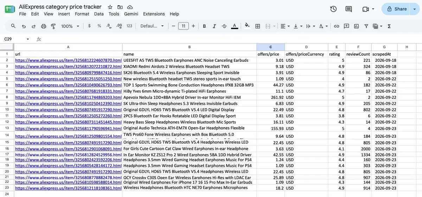Screen dimensions: 422x197
Task: Click the Share button
Action: click(x=395, y=9)
